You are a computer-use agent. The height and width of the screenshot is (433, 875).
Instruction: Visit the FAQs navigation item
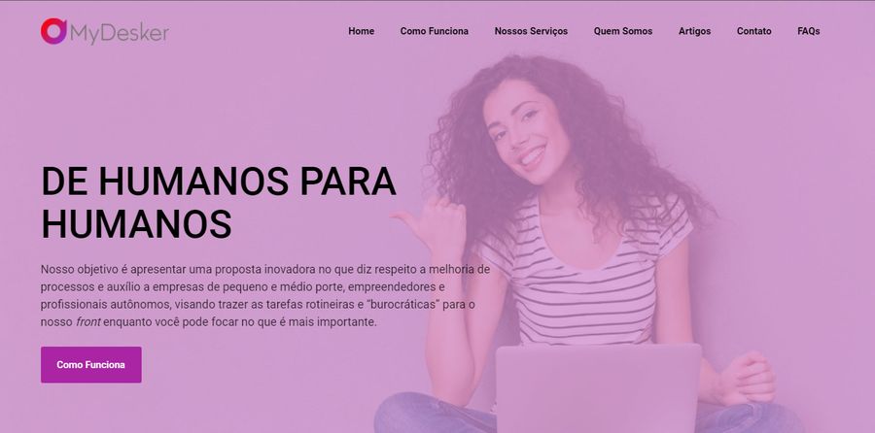coord(809,31)
